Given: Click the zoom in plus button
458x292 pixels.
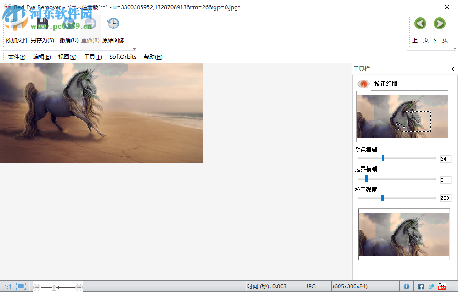Looking at the screenshot, I should [x=79, y=287].
